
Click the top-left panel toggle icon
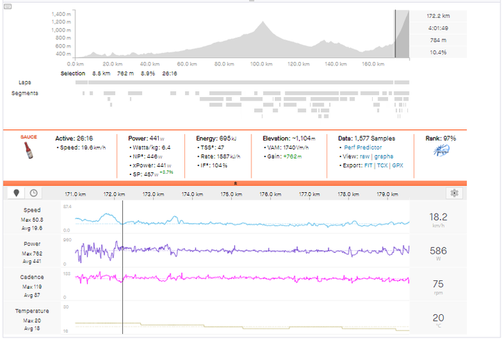pos(250,2)
